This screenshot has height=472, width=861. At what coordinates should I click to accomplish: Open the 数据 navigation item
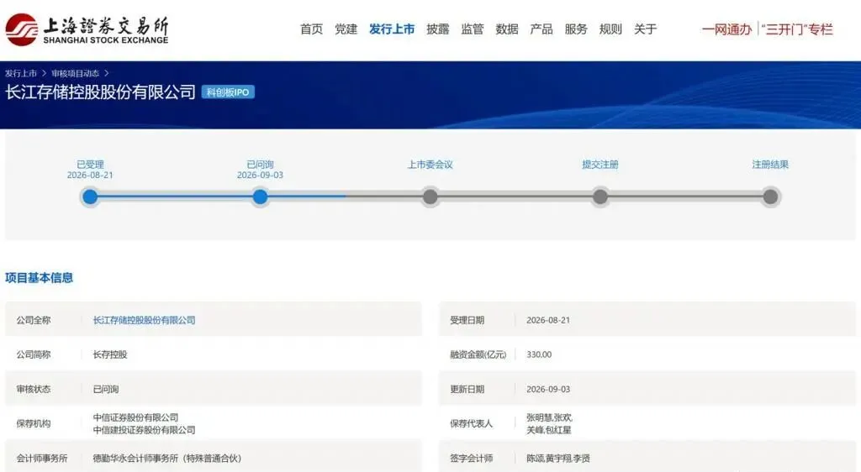coord(507,29)
